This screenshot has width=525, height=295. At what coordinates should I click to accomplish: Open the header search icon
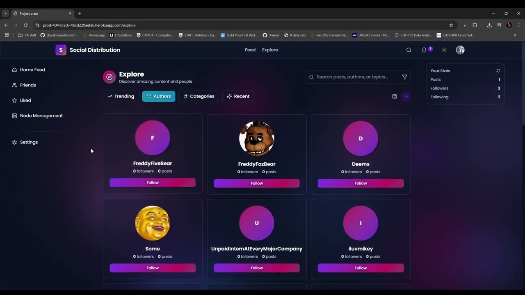click(409, 50)
